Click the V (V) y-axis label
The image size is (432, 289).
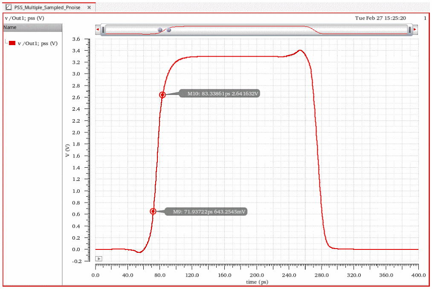67,151
